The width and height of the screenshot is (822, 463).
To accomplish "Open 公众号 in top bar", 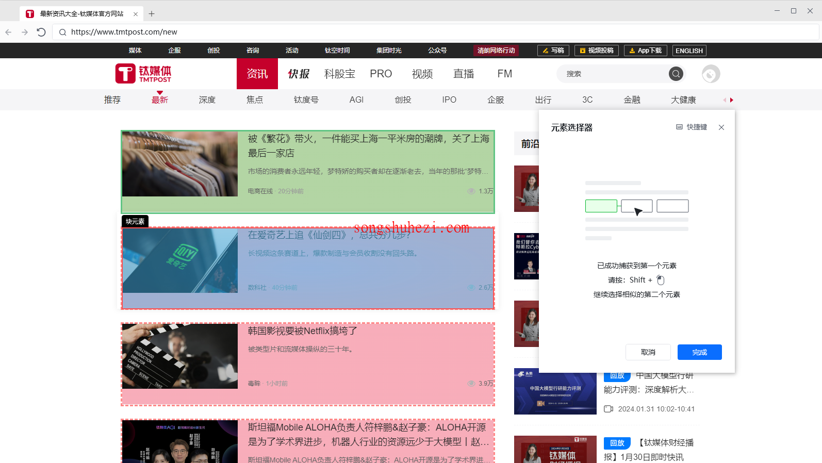I will 437,51.
